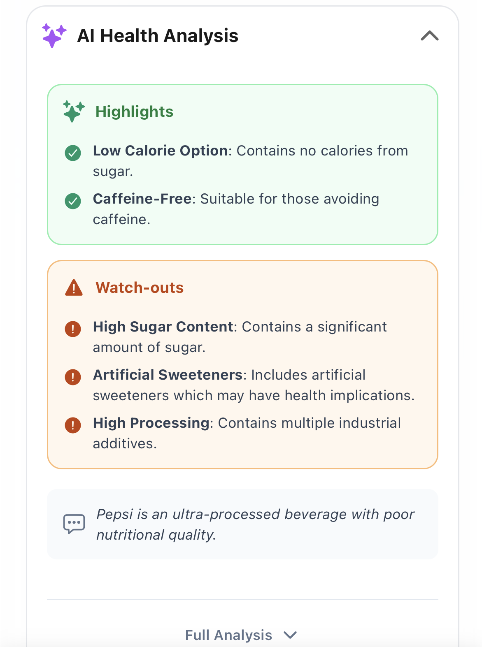Click the speech bubble summary icon

pos(74,524)
